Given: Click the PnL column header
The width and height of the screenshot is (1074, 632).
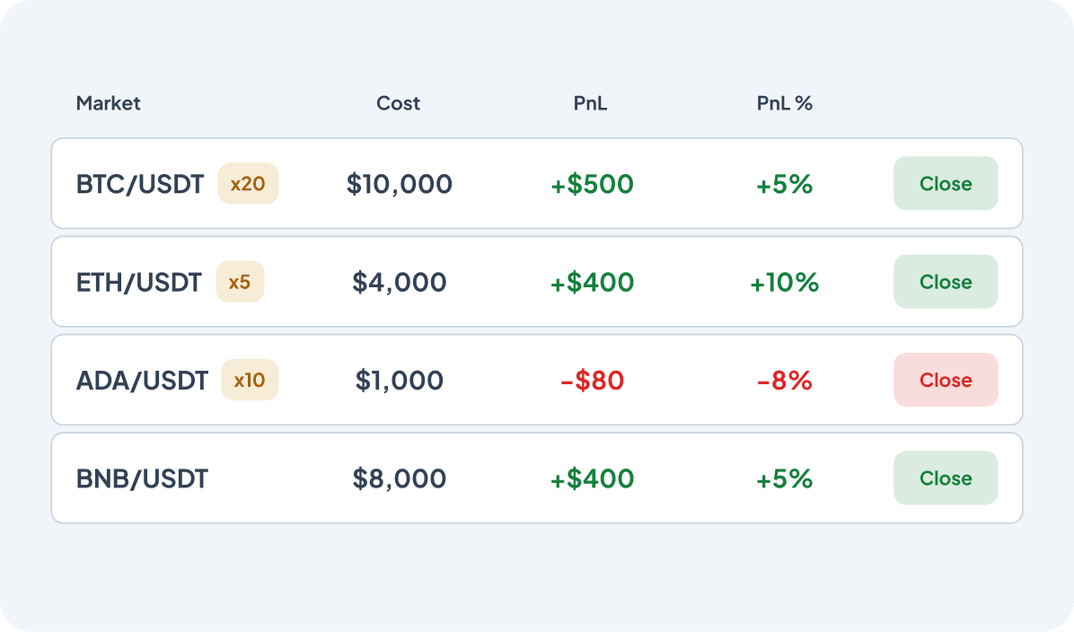Looking at the screenshot, I should pos(590,103).
